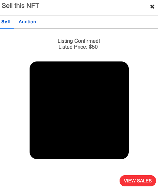Open the black NFT preview image

79,110
